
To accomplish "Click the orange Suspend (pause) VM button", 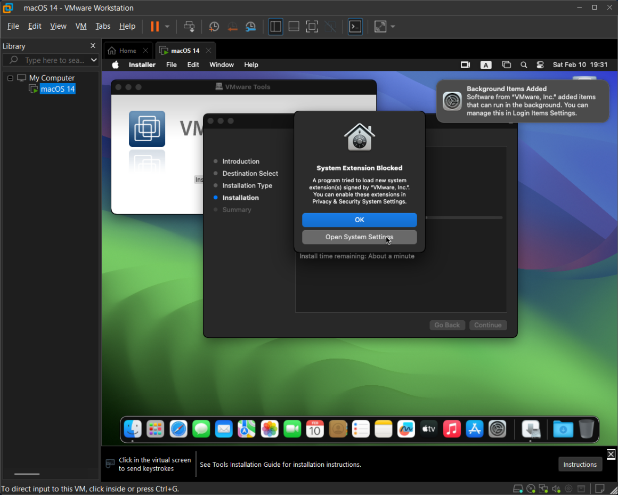I will coord(155,27).
